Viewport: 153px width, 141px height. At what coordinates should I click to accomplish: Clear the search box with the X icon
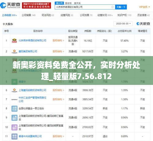[112, 7]
